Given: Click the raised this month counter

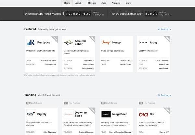Looking at the screenshot, I should coord(77,14).
